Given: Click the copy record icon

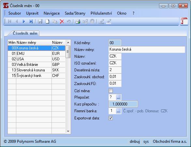Looking at the screenshot, I should 55,21.
